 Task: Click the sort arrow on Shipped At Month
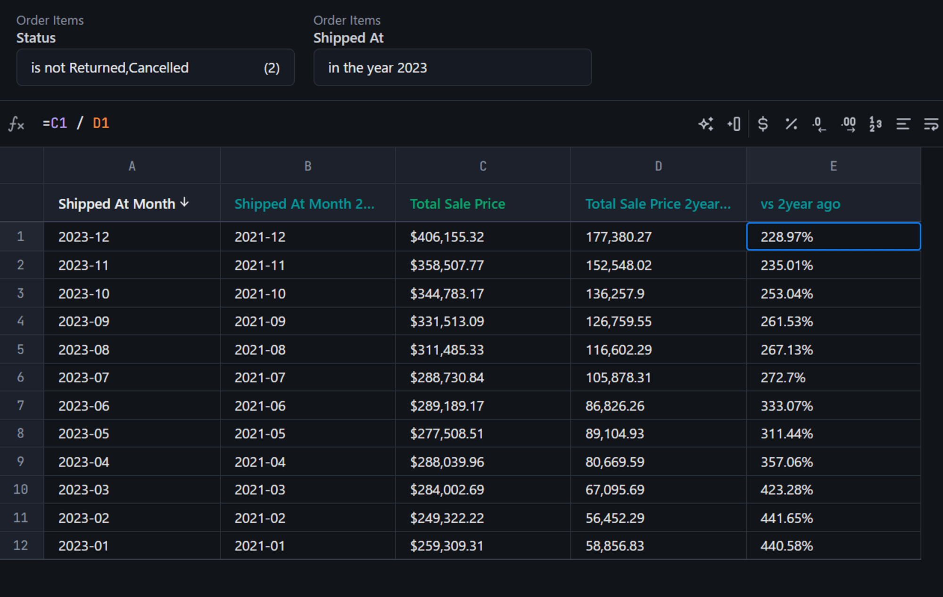(x=184, y=203)
